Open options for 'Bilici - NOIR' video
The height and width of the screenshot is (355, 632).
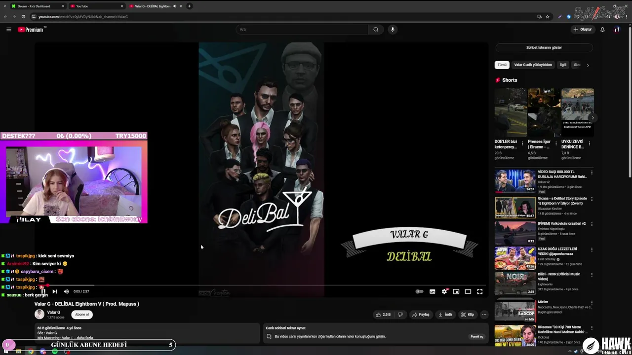tap(592, 274)
